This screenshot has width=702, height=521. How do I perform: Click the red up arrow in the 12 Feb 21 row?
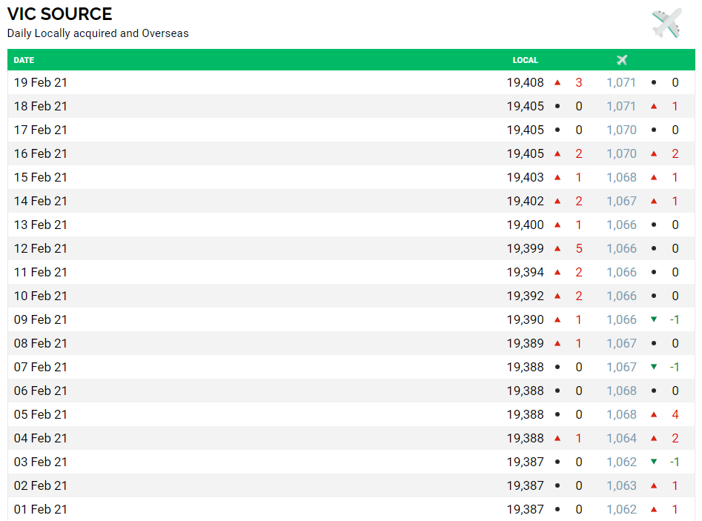click(557, 249)
